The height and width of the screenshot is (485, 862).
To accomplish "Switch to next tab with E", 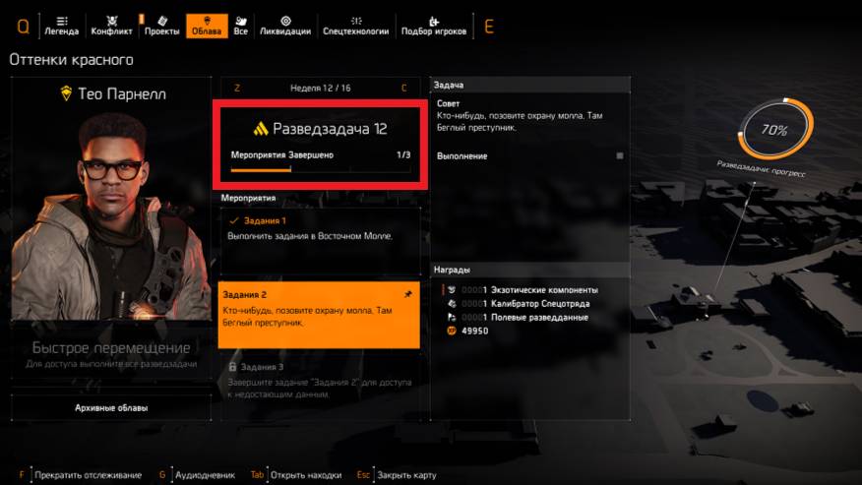I will 489,27.
